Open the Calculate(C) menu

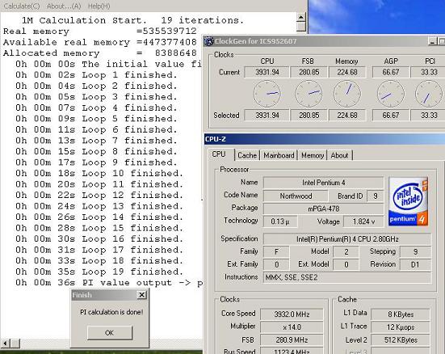click(x=22, y=6)
